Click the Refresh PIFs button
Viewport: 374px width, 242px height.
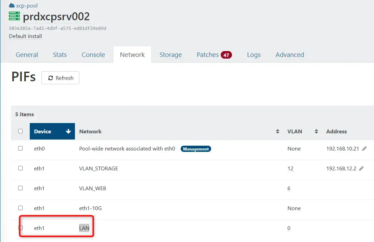coord(60,78)
